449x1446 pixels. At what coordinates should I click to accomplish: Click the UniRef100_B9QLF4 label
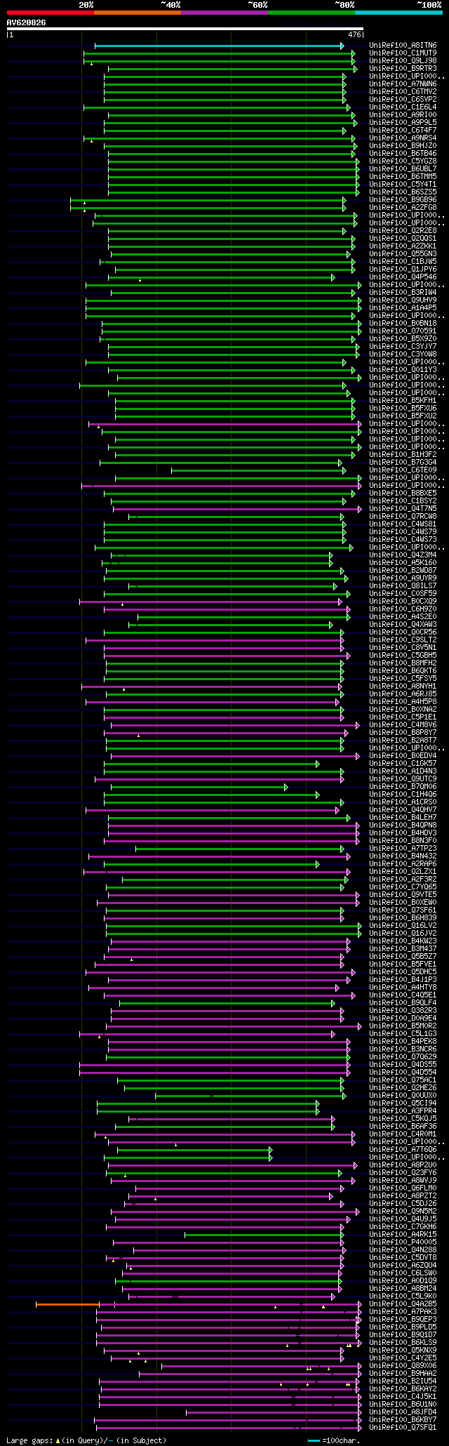point(403,1003)
